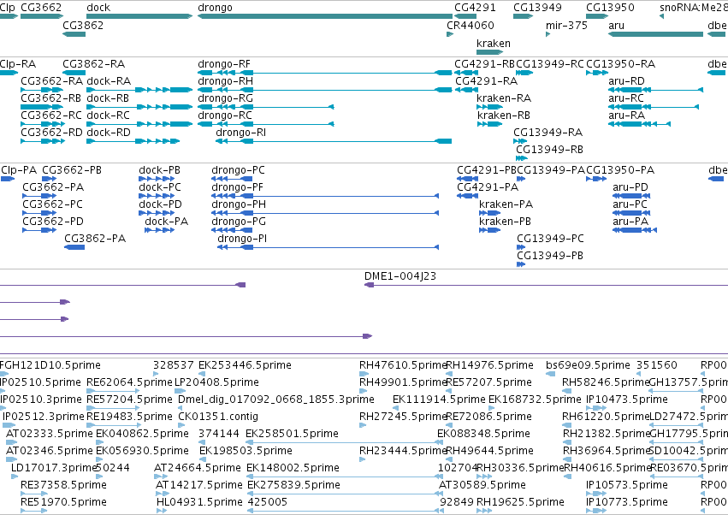Select the CG3662 gene label
The width and height of the screenshot is (728, 515).
click(41, 8)
